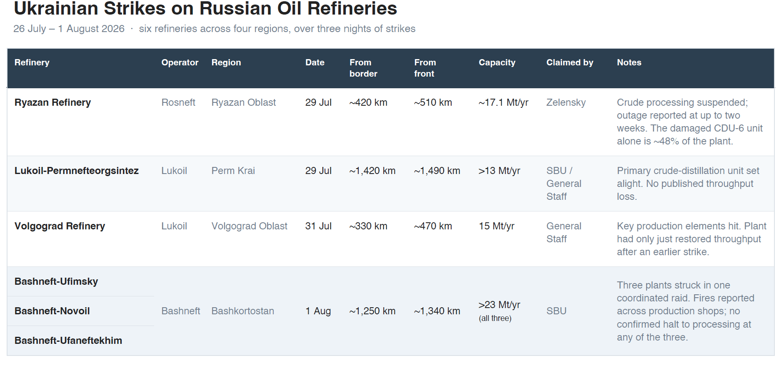Click the '~470 km' front distance cell
784x368 pixels.
(433, 226)
